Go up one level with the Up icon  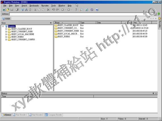coord(76,10)
